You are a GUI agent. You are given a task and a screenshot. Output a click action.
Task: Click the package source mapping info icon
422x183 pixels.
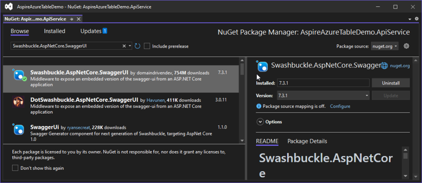tap(259, 106)
